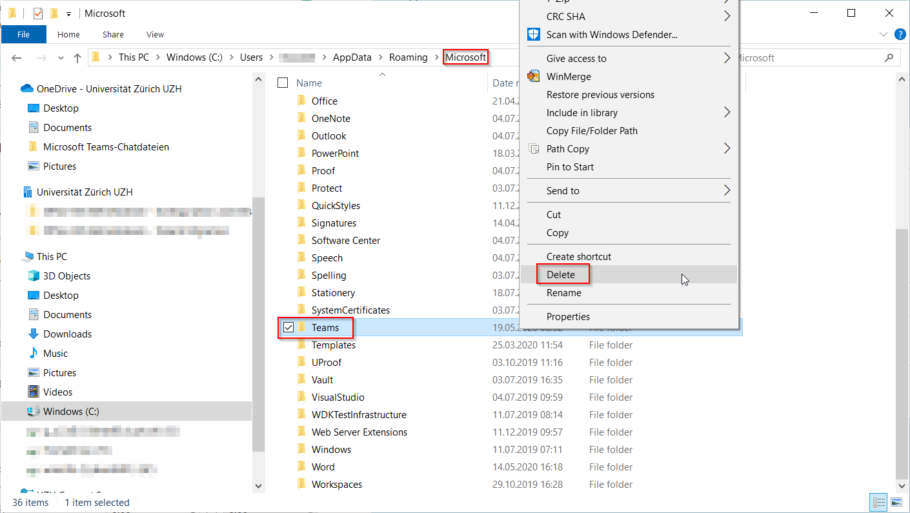The height and width of the screenshot is (513, 910).
Task: Choose Delete from the context menu
Action: 560,274
